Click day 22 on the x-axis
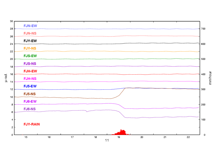212x149 pixels. tap(188, 137)
